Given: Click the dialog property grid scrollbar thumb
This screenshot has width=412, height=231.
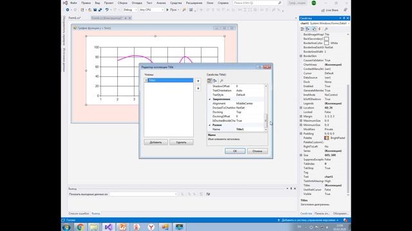Looking at the screenshot, I should point(266,121).
